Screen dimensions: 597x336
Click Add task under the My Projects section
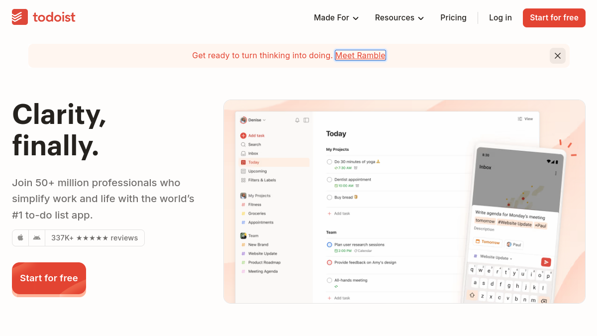339,214
